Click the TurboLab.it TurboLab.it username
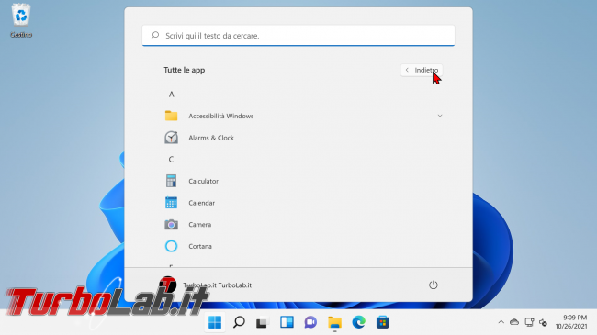 tap(218, 285)
